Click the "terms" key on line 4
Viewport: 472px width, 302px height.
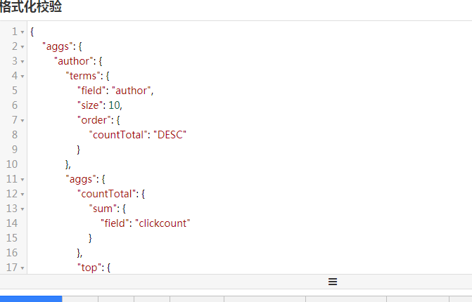point(82,76)
